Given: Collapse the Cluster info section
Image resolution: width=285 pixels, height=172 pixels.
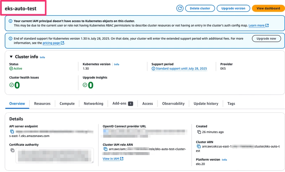Looking at the screenshot, I should [11, 57].
